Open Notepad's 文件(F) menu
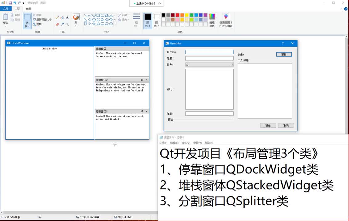Image resolution: width=349 pixels, height=221 pixels. (163, 143)
